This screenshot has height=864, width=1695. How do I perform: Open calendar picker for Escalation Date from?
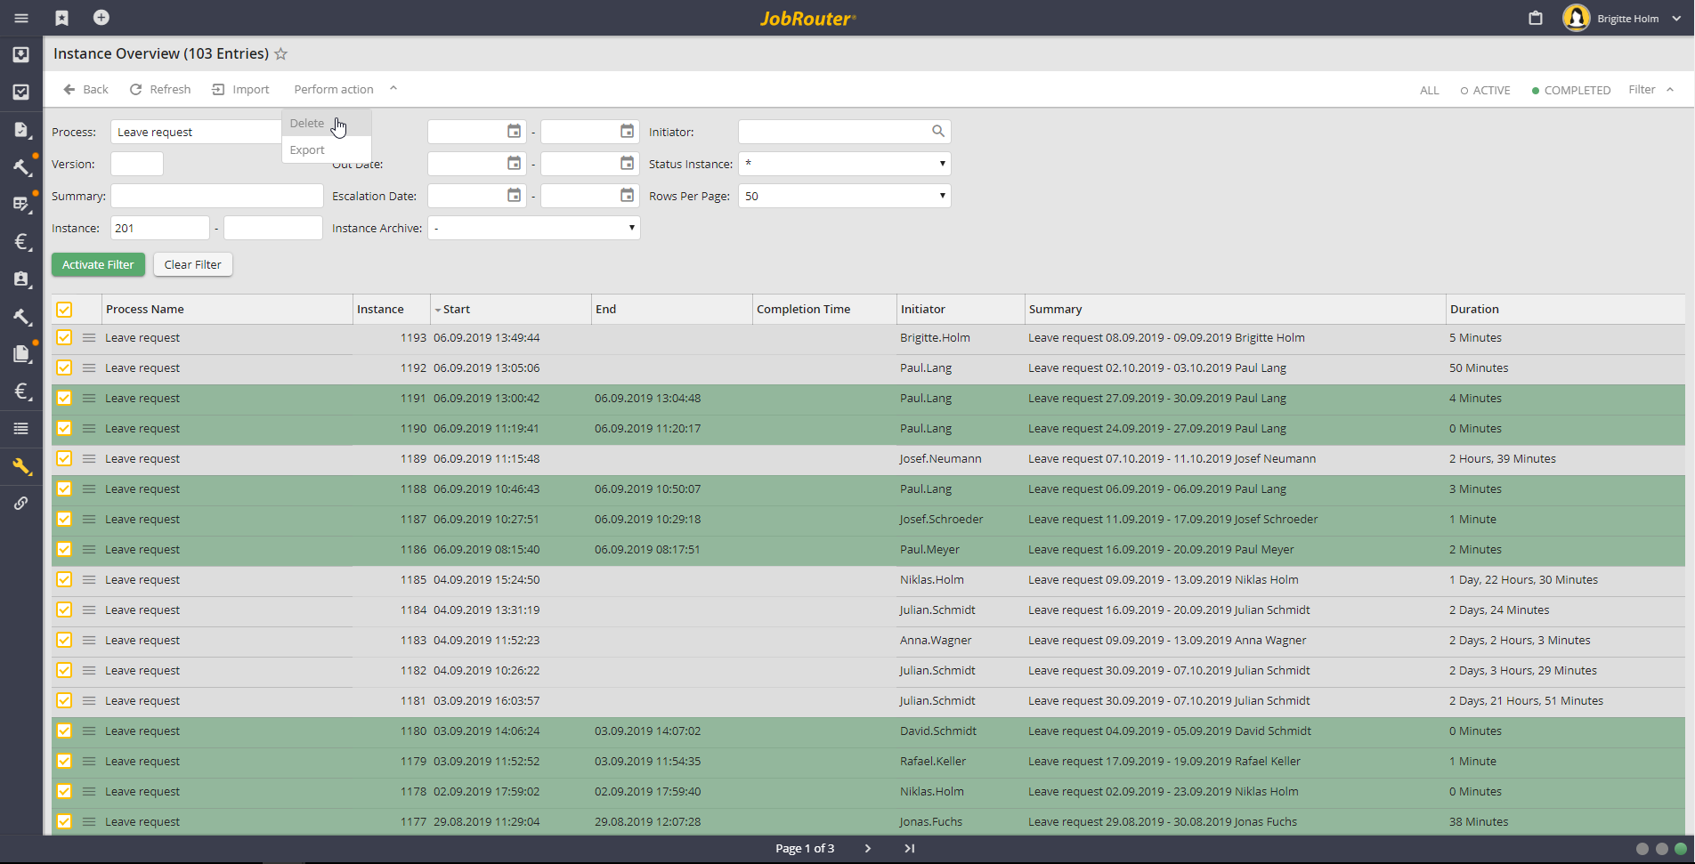click(514, 196)
